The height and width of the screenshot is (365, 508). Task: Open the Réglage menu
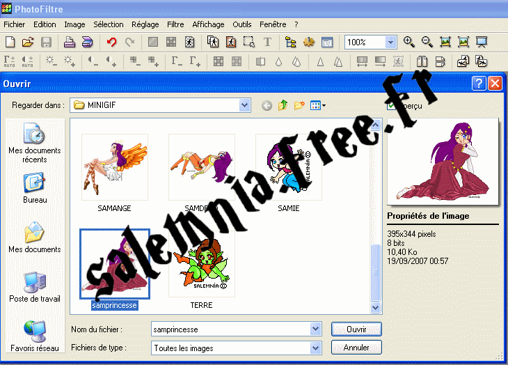145,24
